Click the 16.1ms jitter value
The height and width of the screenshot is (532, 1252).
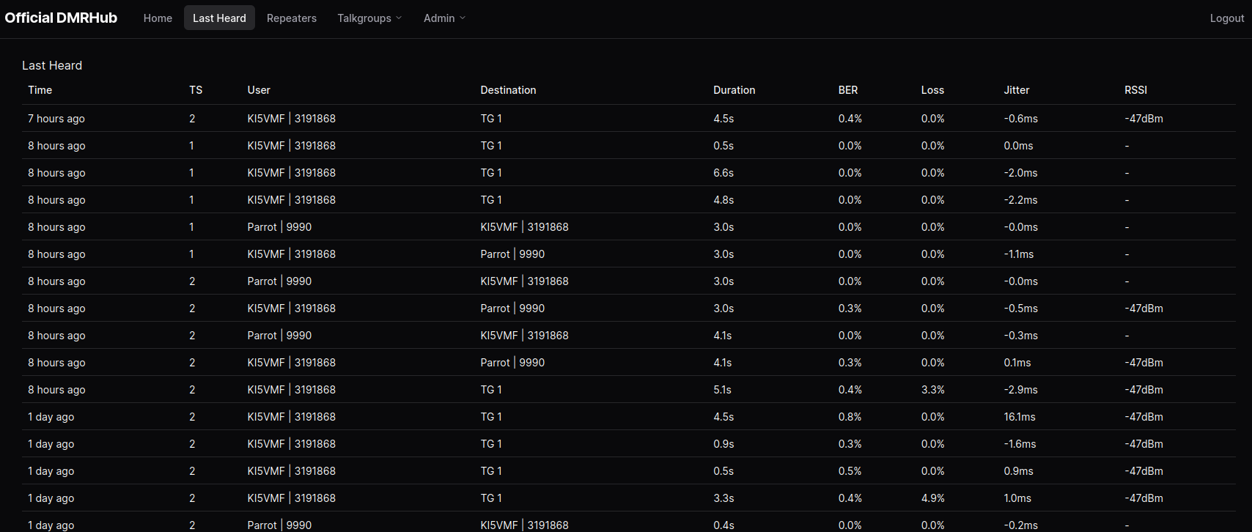[1020, 417]
